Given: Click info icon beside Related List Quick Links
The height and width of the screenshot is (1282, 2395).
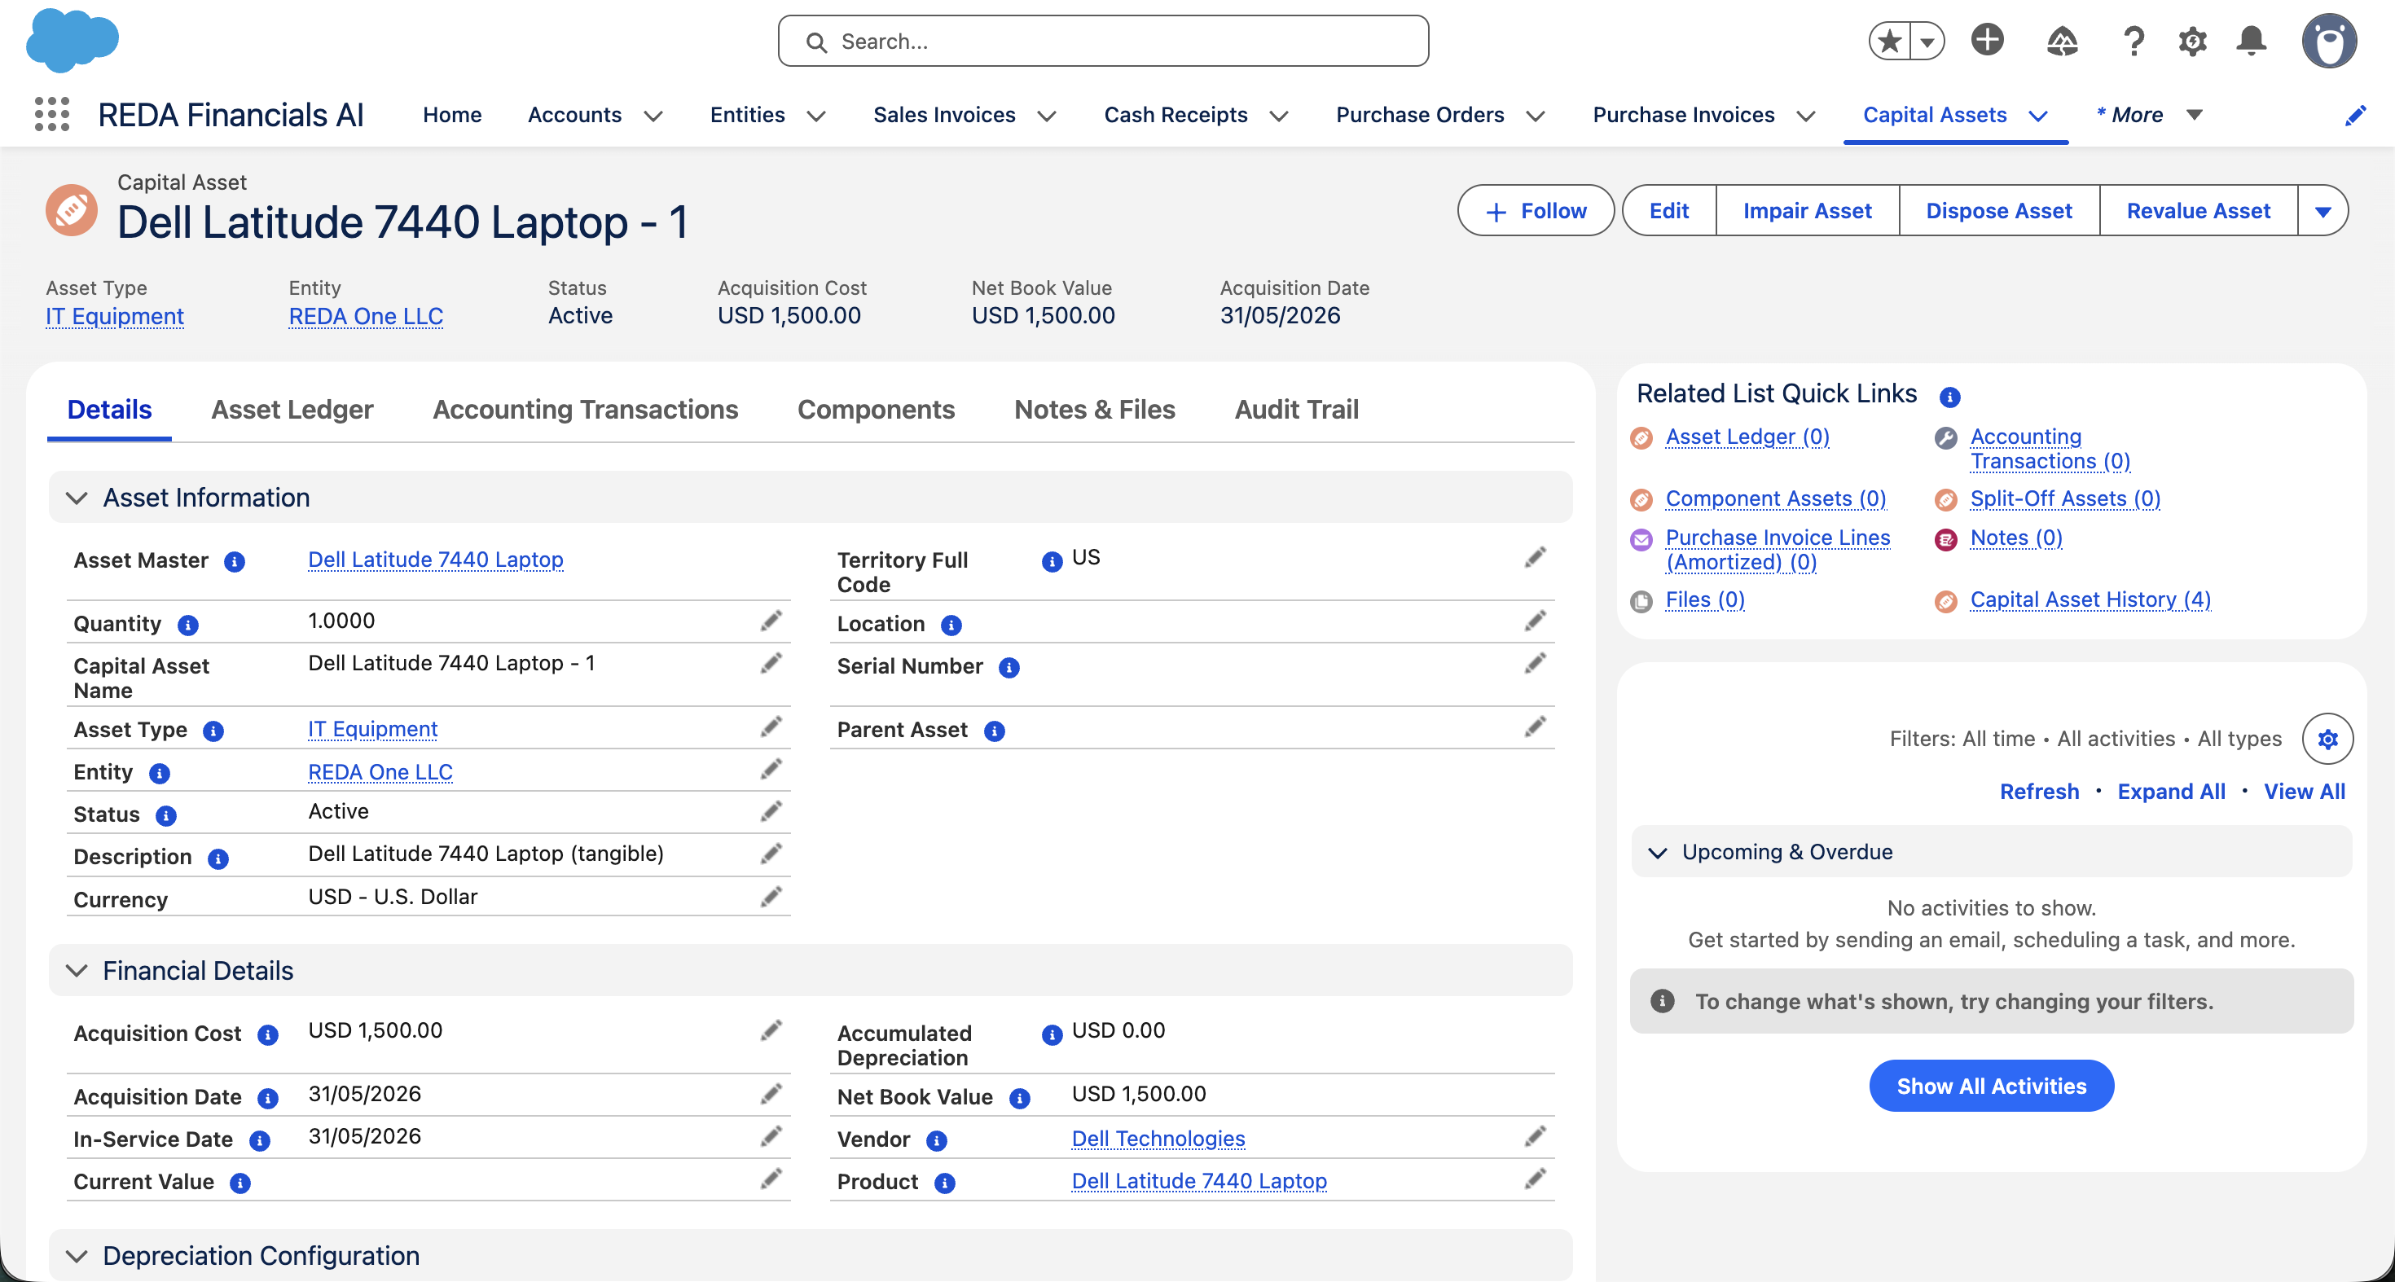Looking at the screenshot, I should click(1949, 397).
